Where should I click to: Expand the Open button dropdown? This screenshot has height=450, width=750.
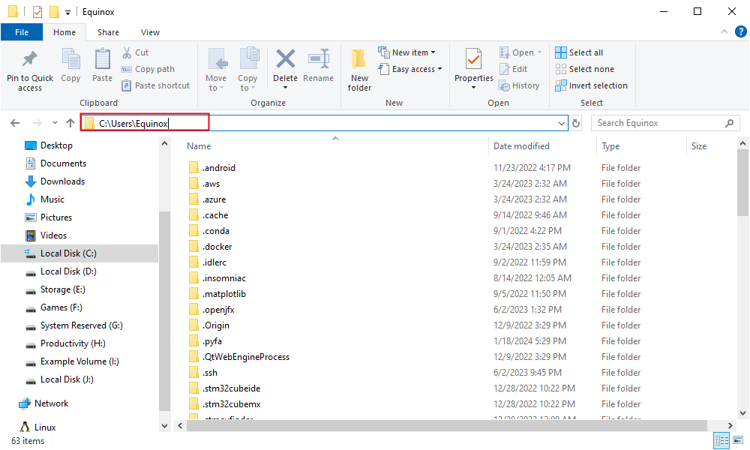(x=539, y=52)
